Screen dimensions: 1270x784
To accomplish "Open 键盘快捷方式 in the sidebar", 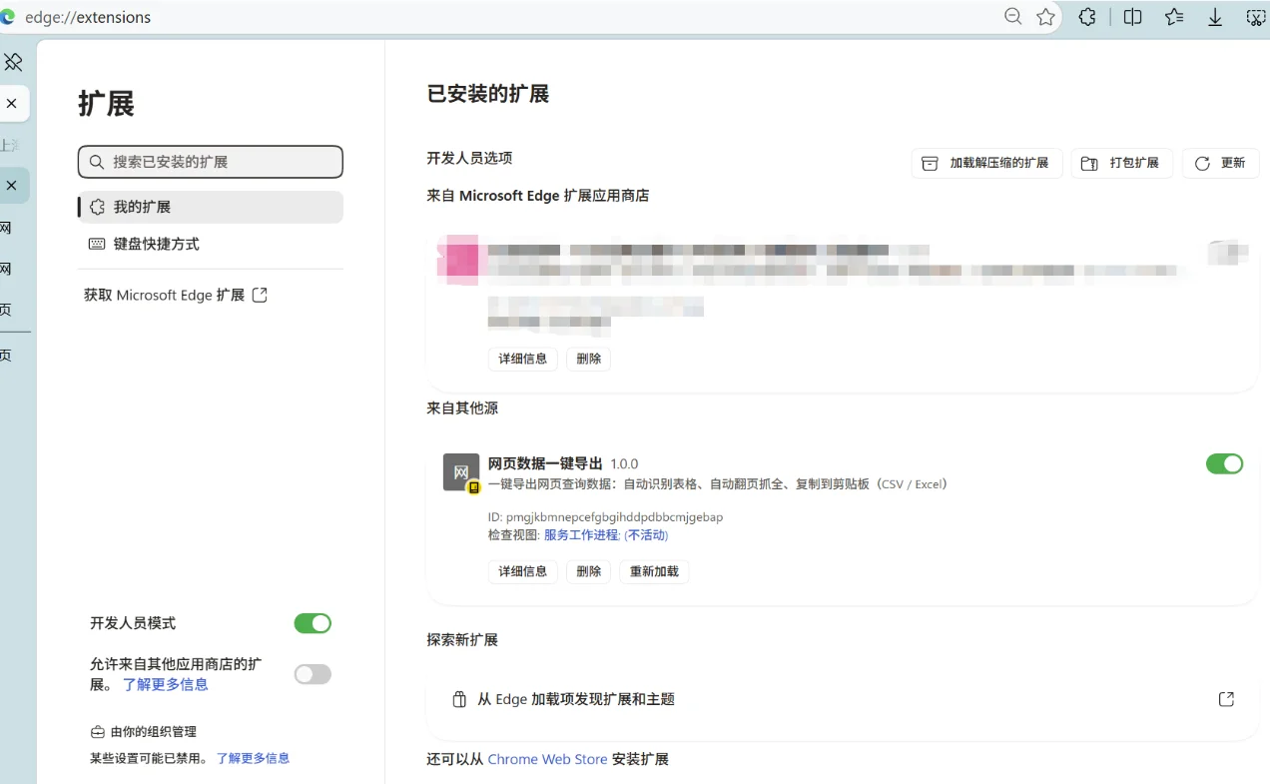I will pos(211,244).
